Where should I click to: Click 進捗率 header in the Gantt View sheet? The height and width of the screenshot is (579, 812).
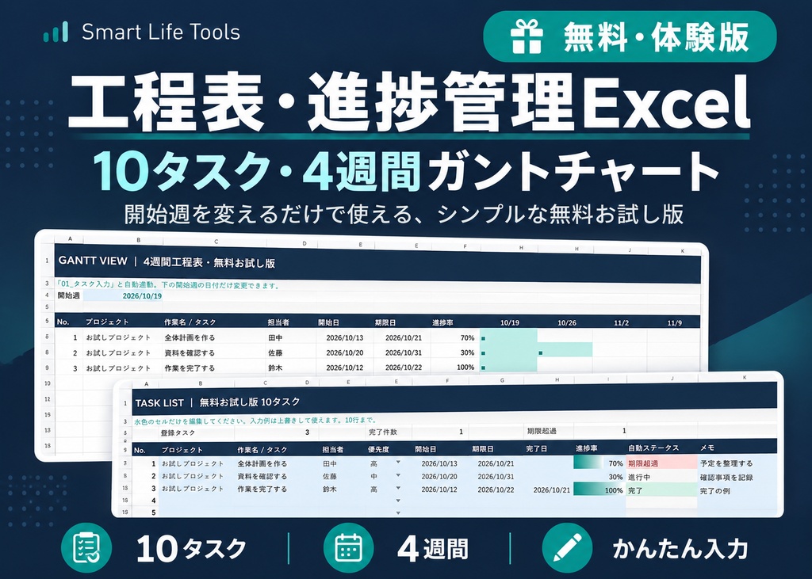[x=442, y=322]
